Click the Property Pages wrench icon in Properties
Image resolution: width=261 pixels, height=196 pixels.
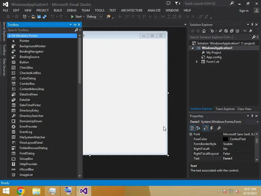coord(219,128)
